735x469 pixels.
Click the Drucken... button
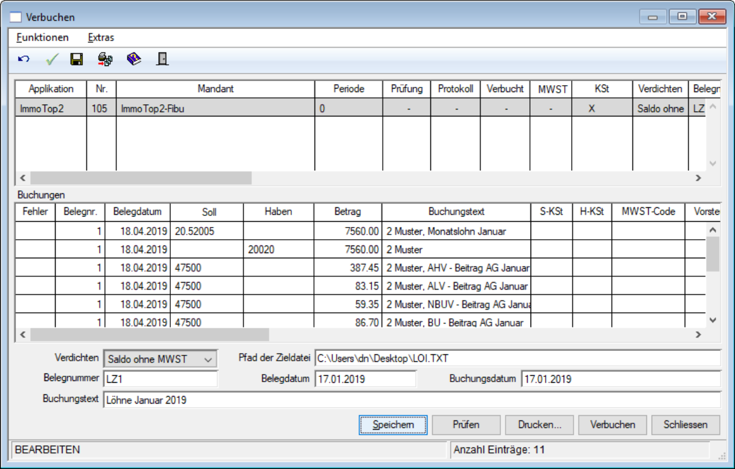tap(540, 424)
